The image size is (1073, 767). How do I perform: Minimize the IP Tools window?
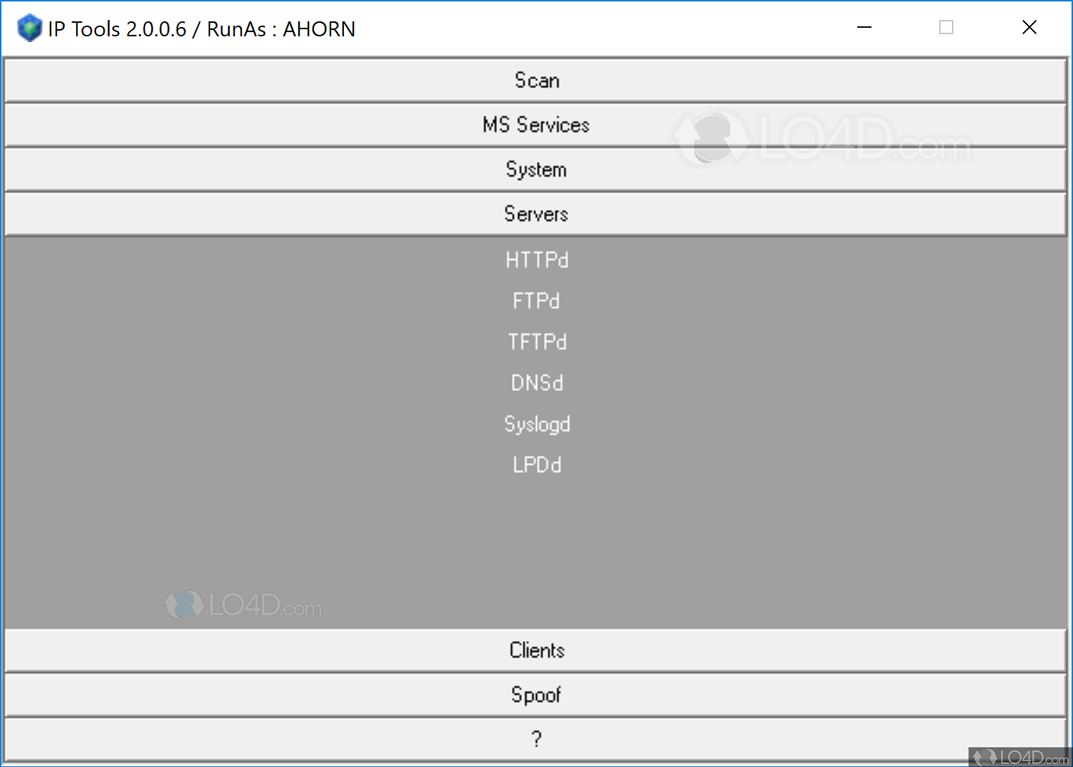(864, 27)
